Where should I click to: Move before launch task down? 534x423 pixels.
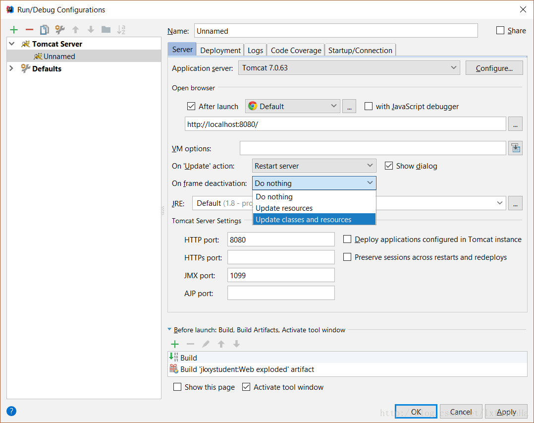coord(237,344)
